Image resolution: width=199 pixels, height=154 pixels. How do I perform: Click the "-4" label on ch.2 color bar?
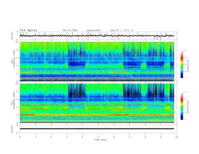tap(185, 99)
